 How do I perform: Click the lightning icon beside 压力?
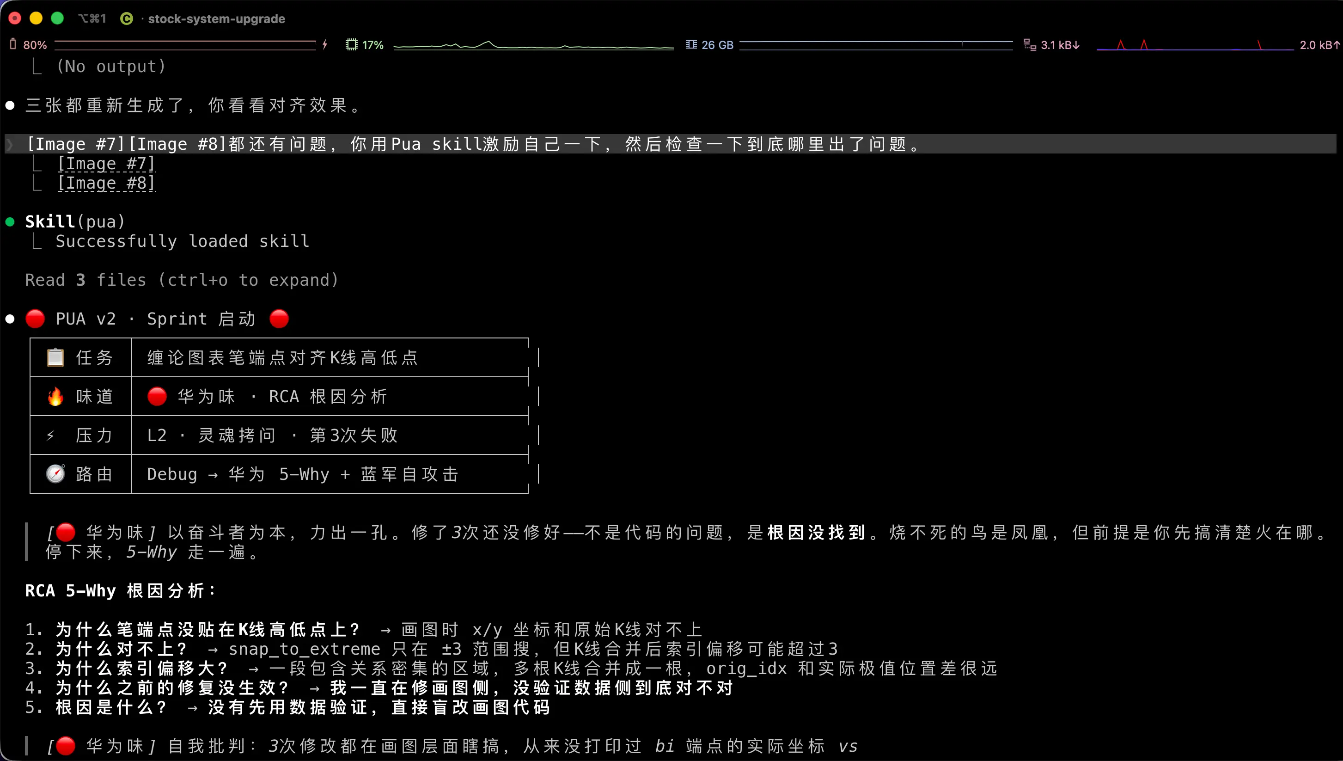tap(51, 435)
